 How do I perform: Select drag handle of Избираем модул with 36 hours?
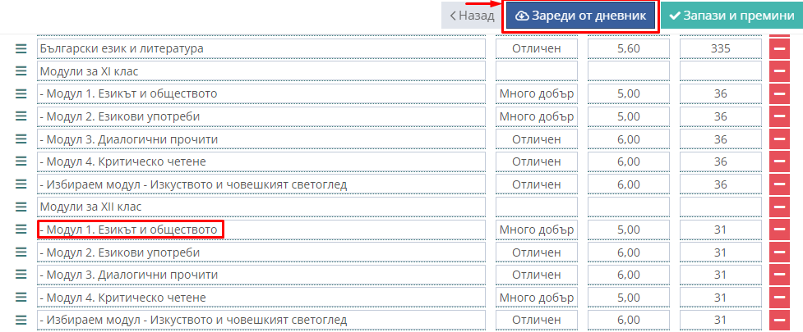point(21,184)
